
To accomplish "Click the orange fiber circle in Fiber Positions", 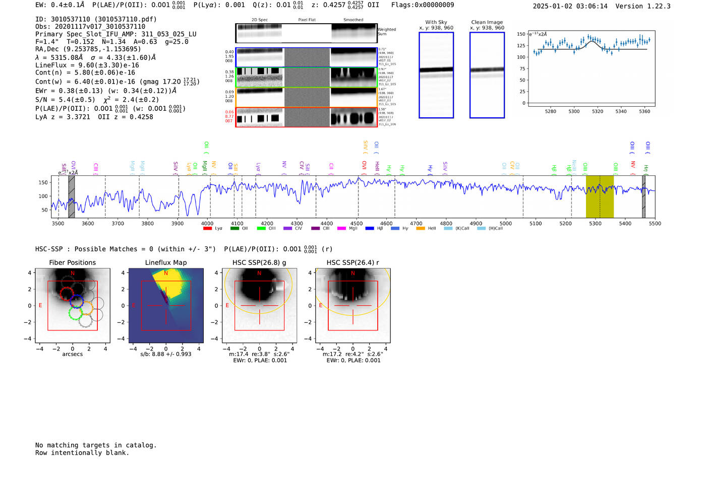I will [x=86, y=308].
